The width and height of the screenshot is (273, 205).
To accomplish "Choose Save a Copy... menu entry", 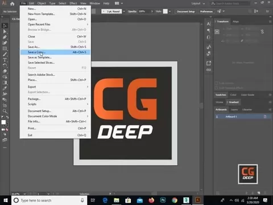I will (x=55, y=52).
